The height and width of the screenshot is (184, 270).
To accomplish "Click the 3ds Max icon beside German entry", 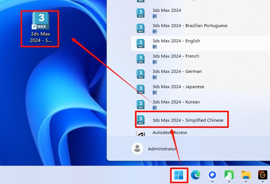I will coord(141,74).
